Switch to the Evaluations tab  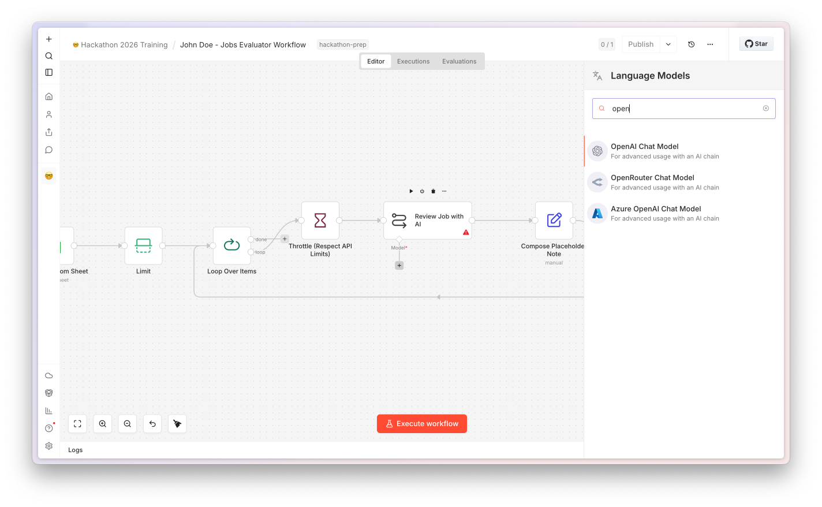coord(459,61)
